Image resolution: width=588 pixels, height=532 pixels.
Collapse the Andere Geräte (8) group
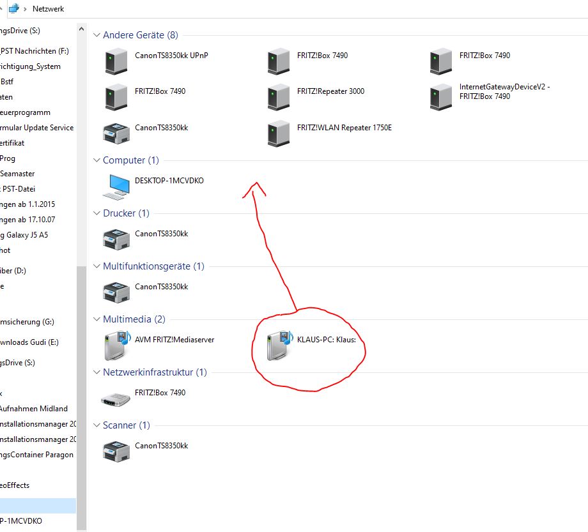[97, 35]
